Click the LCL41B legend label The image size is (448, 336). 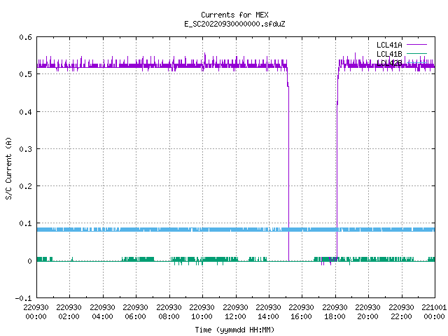tap(389, 54)
